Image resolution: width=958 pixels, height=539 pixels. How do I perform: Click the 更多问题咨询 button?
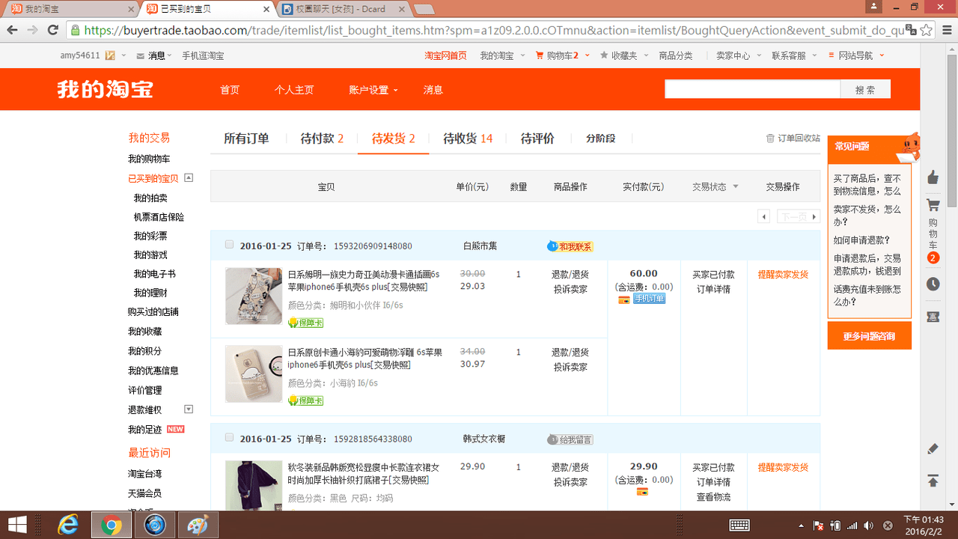pos(870,336)
